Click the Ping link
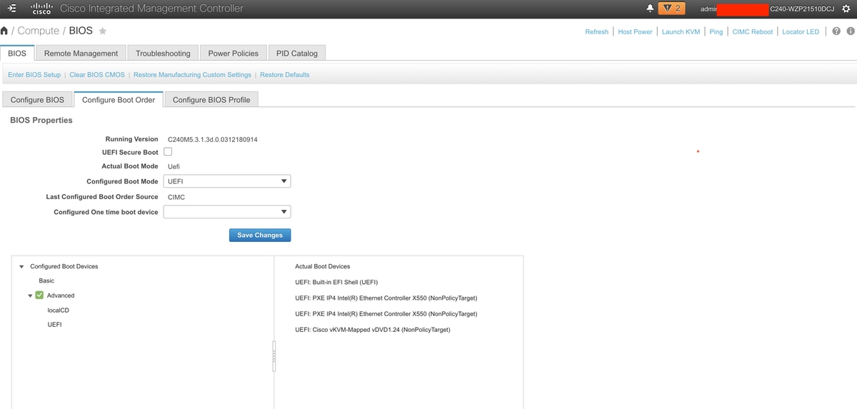857x409 pixels. 716,31
